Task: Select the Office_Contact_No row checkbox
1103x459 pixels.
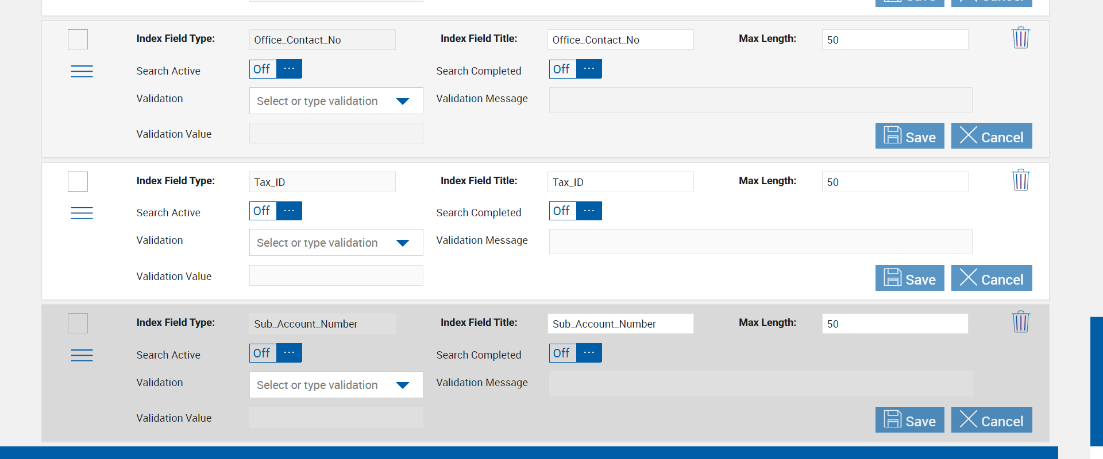Action: [x=78, y=40]
